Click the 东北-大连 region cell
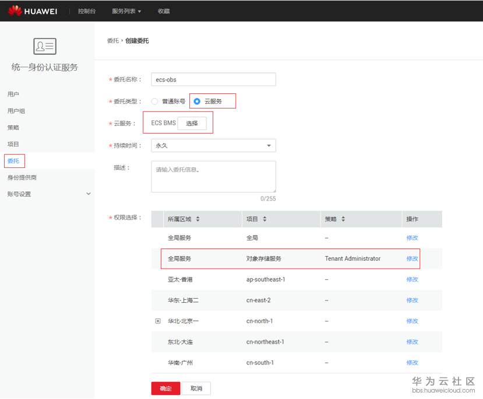Image resolution: width=483 pixels, height=399 pixels. [x=180, y=342]
